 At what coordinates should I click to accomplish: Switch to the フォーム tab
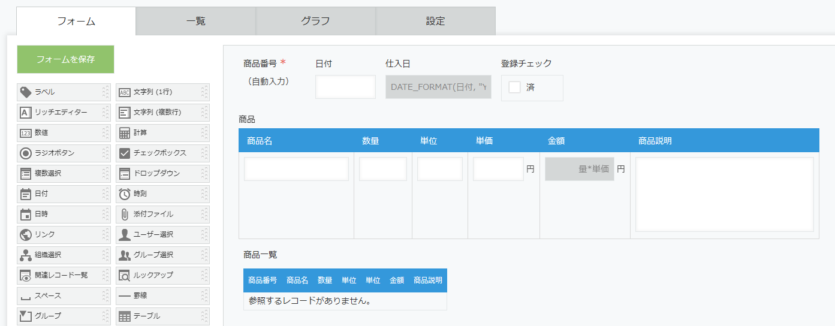pyautogui.click(x=76, y=21)
